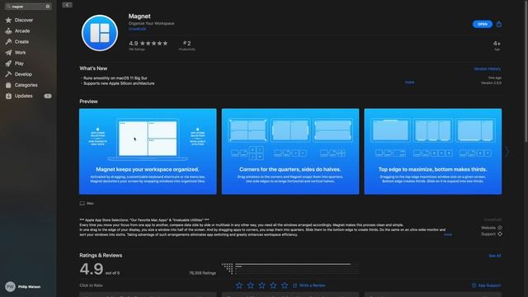This screenshot has width=528, height=297.
Task: Open the Updates download icon
Action: pyautogui.click(x=8, y=96)
